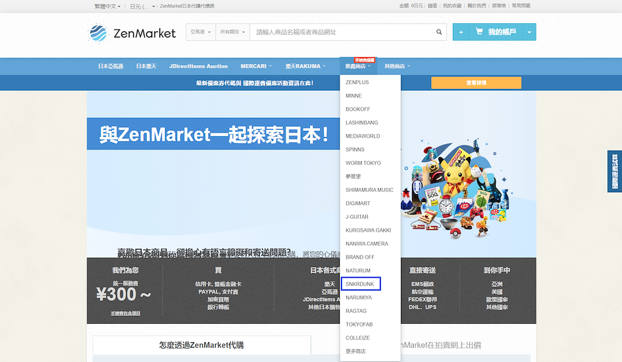Expand the 我的帳戶 dropdown arrow
The width and height of the screenshot is (622, 362).
tap(529, 32)
